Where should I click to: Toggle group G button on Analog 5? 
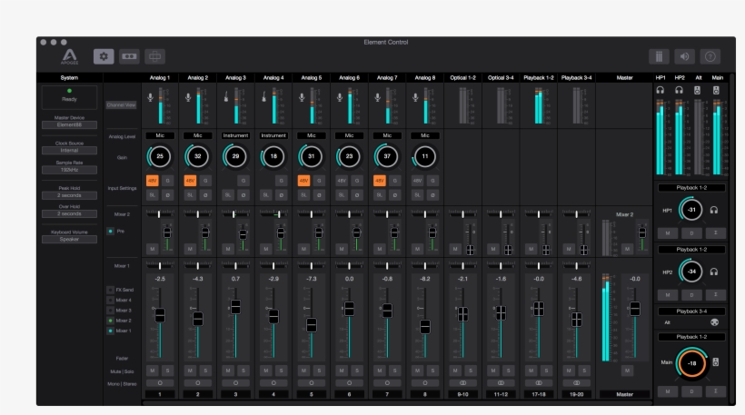(x=319, y=181)
